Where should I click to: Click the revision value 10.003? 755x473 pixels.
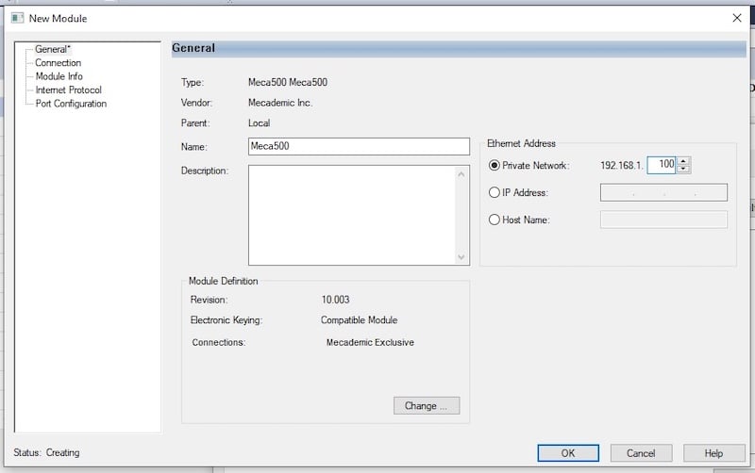coord(335,300)
